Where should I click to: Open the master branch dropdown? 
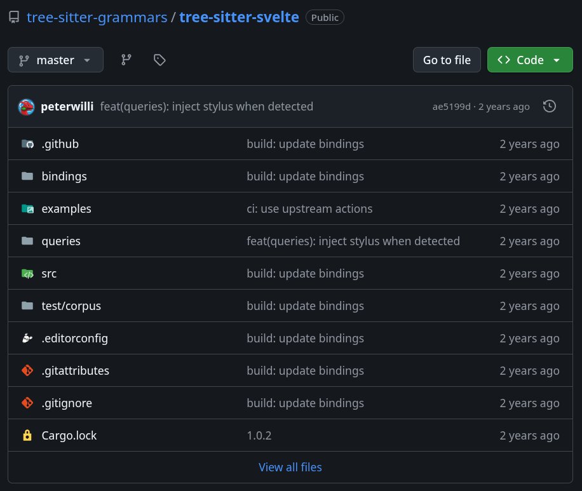point(56,60)
